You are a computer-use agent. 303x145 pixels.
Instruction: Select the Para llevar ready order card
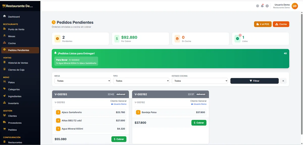[x=76, y=61]
